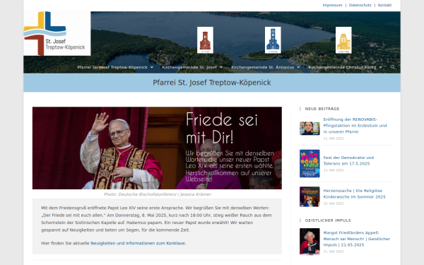Click the Friede sei mit Dir banner image
424x265 pixels.
coord(157,148)
